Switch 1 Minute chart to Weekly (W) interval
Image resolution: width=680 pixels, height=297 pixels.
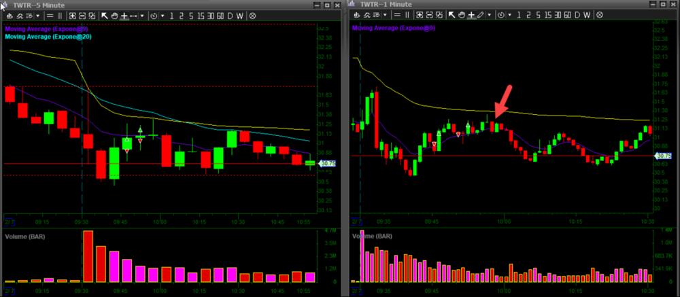588,15
